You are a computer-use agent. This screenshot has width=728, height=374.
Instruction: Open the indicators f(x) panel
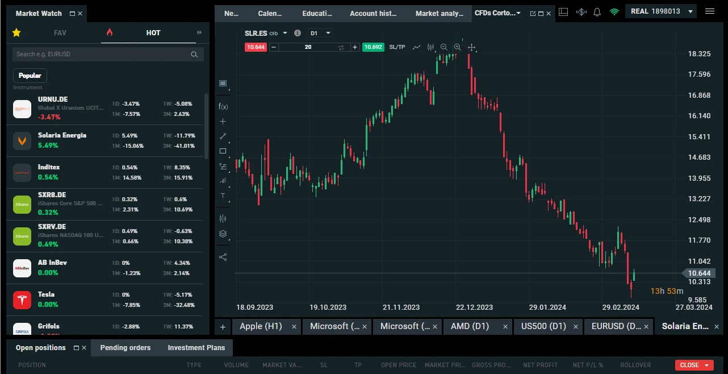point(223,106)
